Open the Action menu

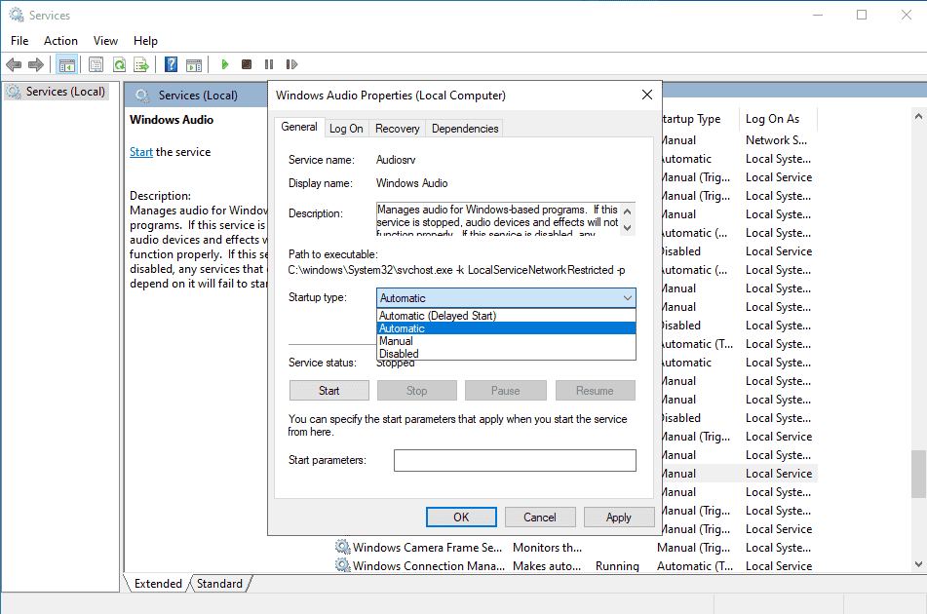point(60,41)
